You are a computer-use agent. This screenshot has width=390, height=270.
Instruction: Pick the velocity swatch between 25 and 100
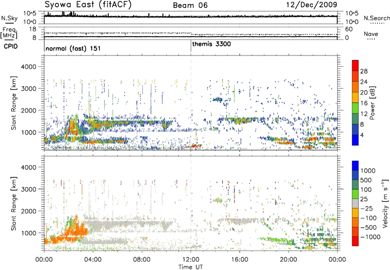[355, 194]
